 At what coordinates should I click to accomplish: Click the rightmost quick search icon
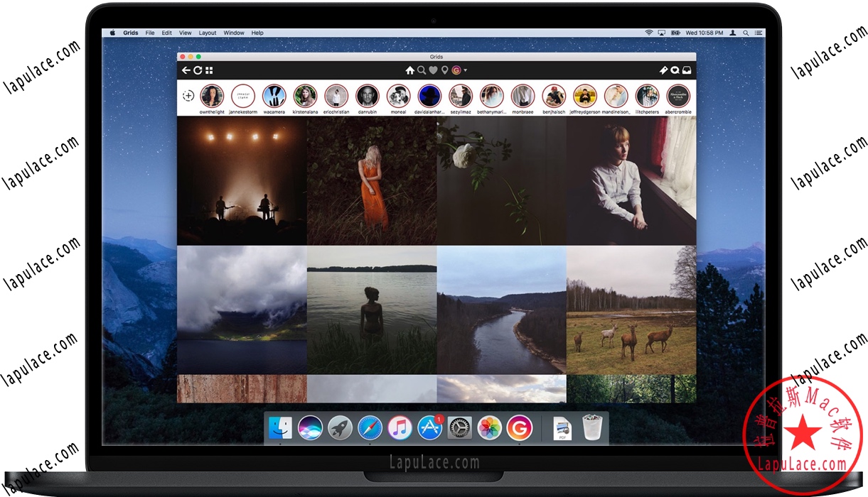675,70
